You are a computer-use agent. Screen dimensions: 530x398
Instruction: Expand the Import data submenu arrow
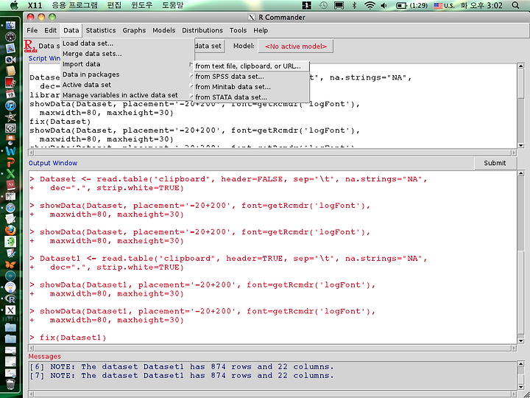click(191, 64)
